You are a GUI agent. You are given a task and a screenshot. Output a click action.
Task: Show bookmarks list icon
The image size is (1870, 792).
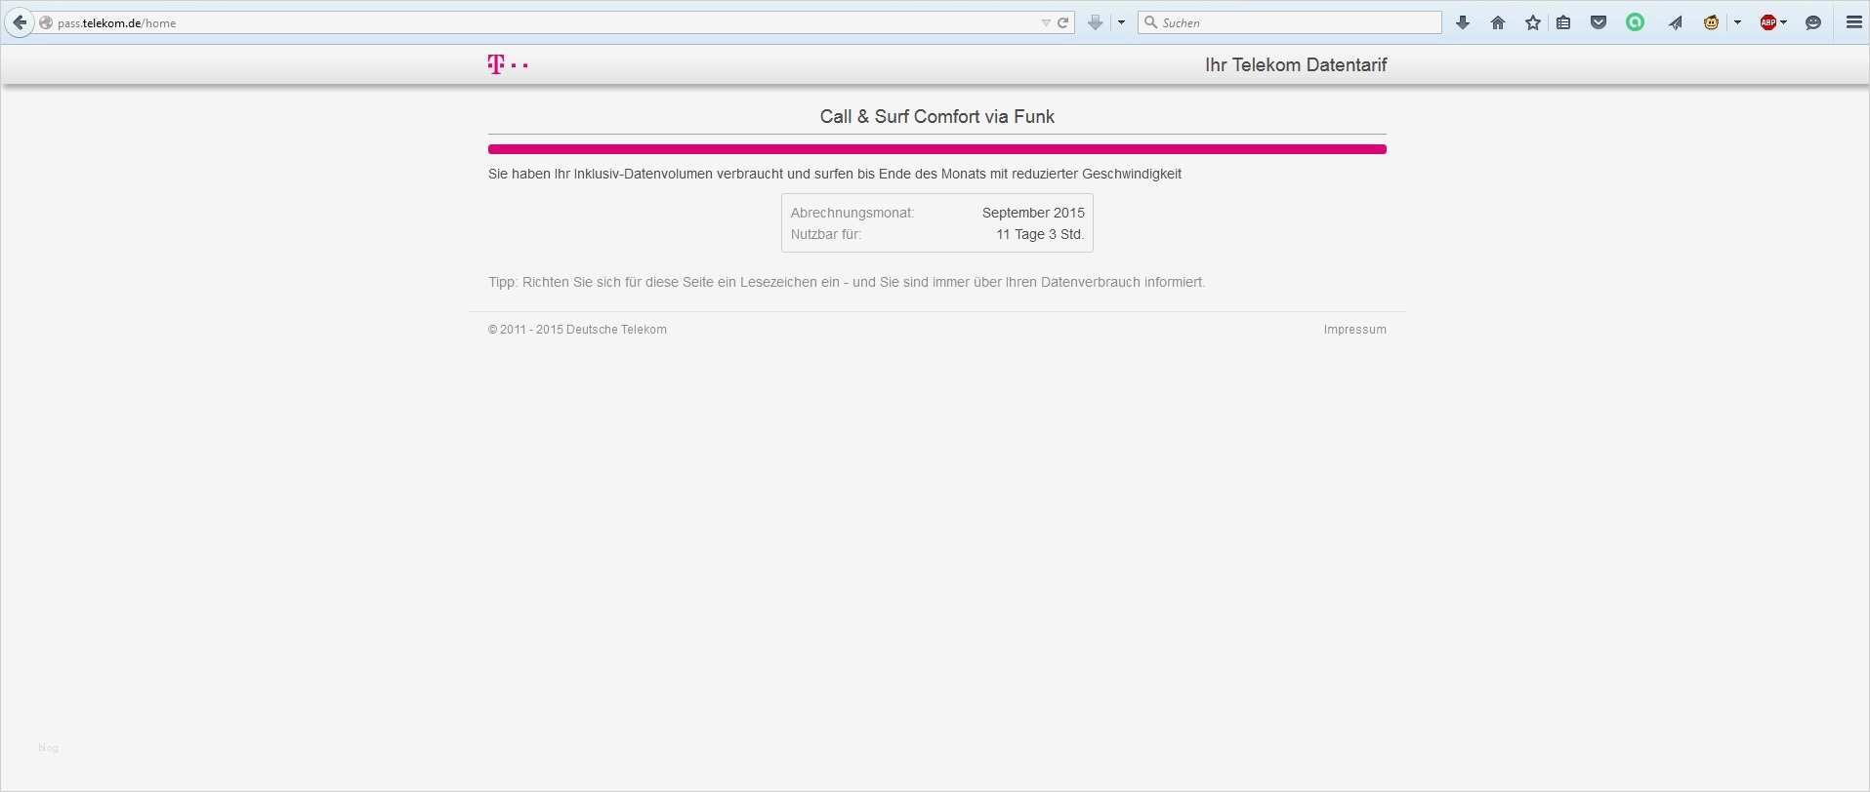1563,22
